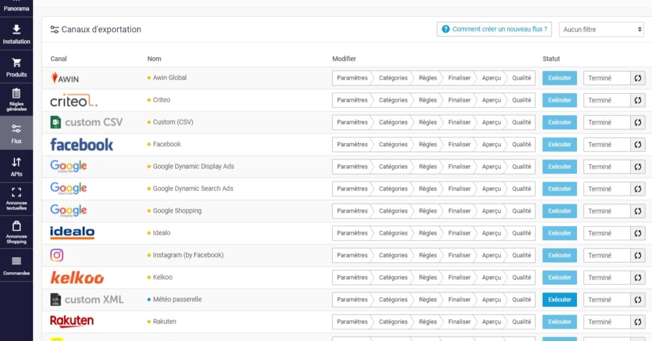Execute the Facebook export feed
Screen dimensions: 652x341
coord(559,144)
